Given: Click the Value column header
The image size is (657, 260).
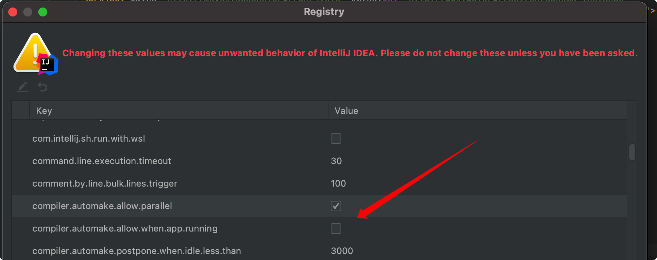Looking at the screenshot, I should [x=346, y=111].
